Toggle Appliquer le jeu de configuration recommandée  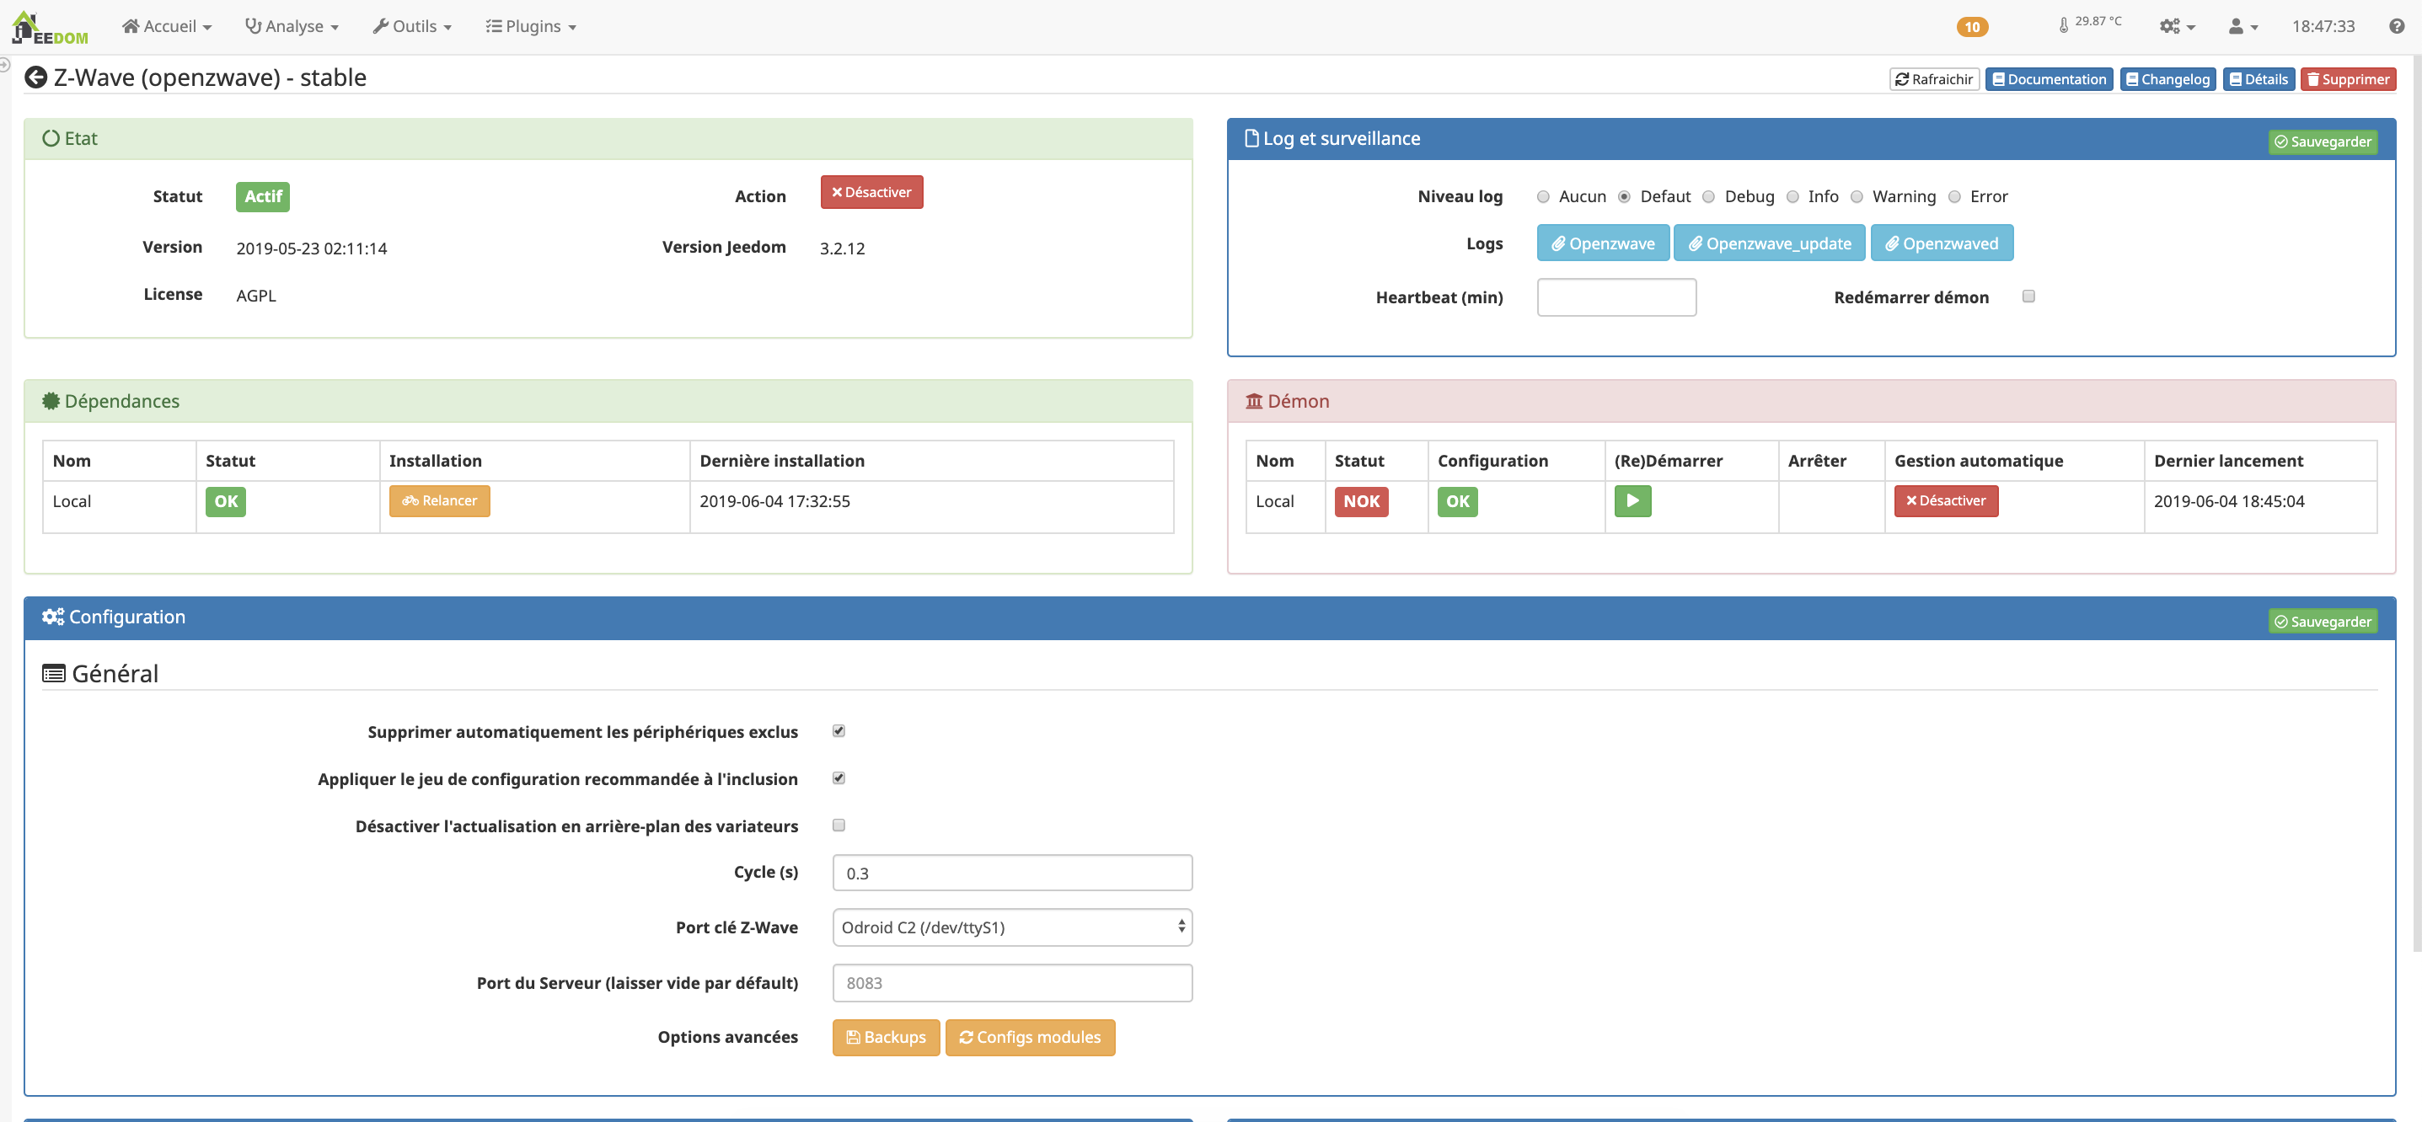tap(839, 778)
